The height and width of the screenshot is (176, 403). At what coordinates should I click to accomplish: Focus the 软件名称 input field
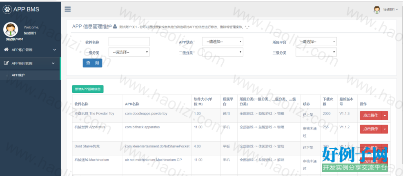[x=129, y=42]
